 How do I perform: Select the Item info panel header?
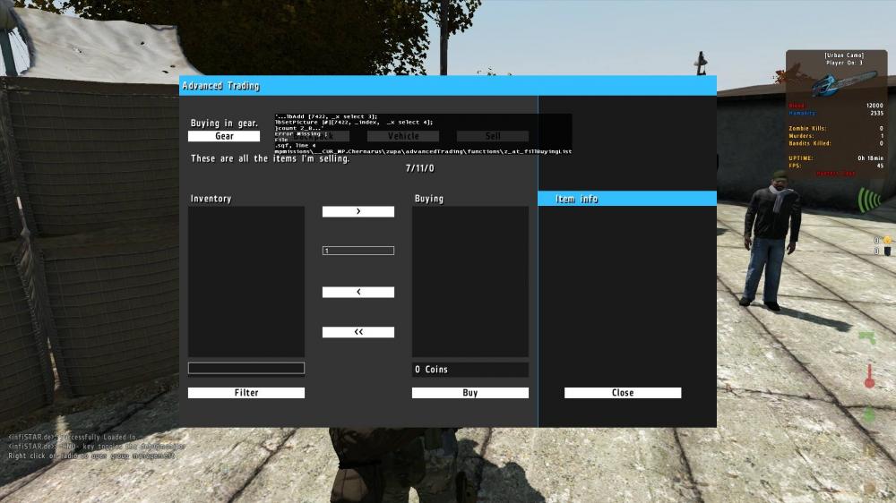click(x=626, y=199)
